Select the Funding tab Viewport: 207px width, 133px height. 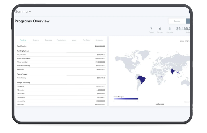tap(23, 40)
